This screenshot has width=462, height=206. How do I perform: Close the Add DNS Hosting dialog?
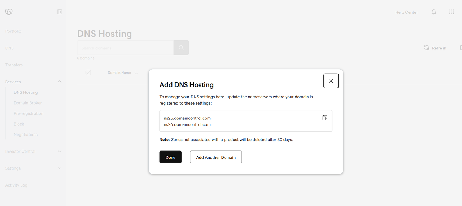tap(331, 81)
